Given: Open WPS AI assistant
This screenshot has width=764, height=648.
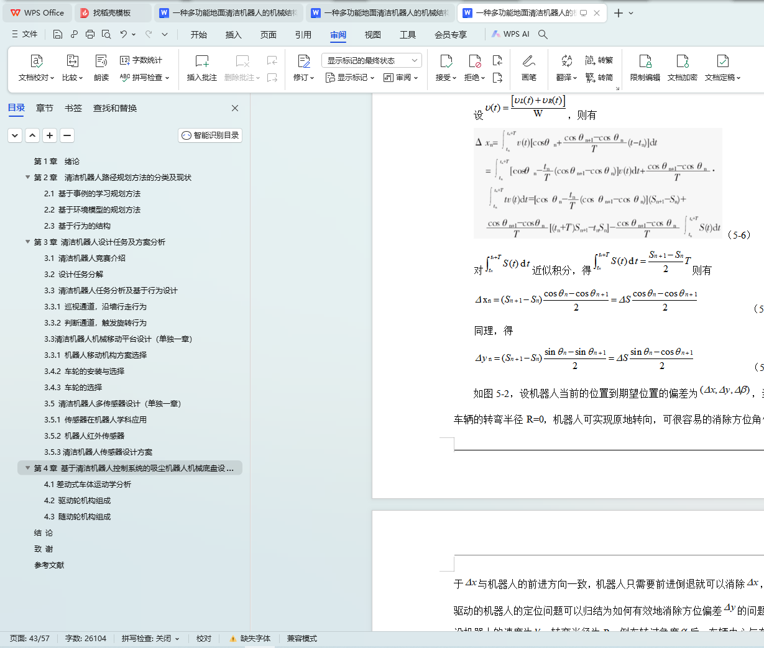Looking at the screenshot, I should click(x=510, y=34).
